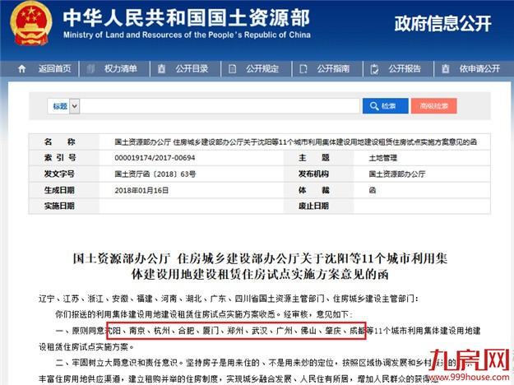Open the 公开指南 menu item
Screen dimensions: 514x385
(x=333, y=69)
